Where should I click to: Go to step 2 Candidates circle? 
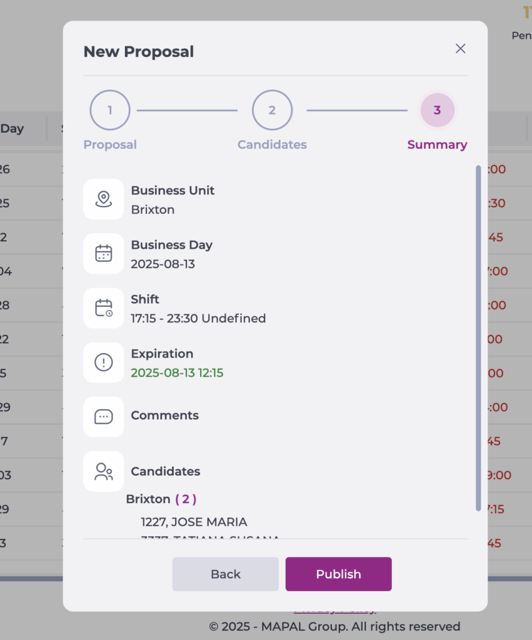pyautogui.click(x=272, y=111)
